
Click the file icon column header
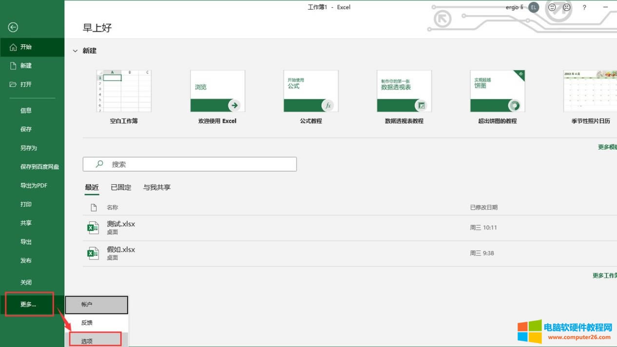pos(94,208)
